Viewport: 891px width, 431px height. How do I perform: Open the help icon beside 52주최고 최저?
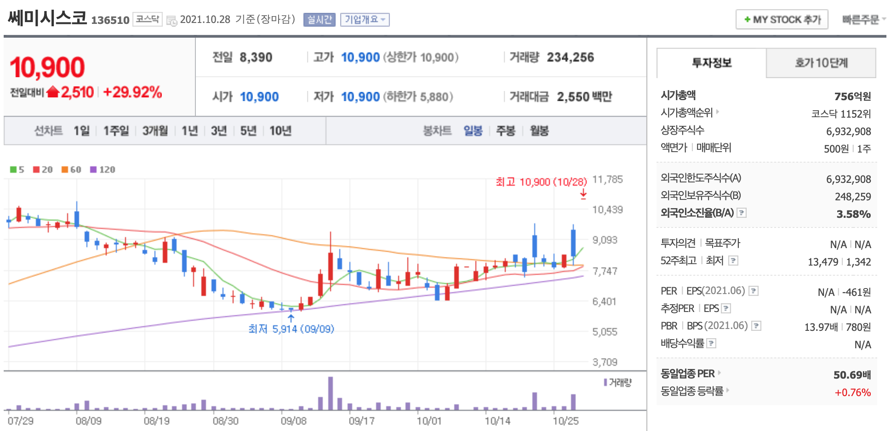click(x=733, y=261)
